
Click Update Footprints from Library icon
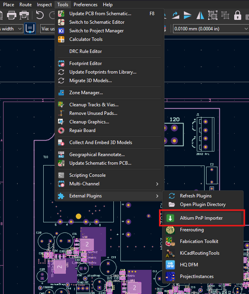61,72
